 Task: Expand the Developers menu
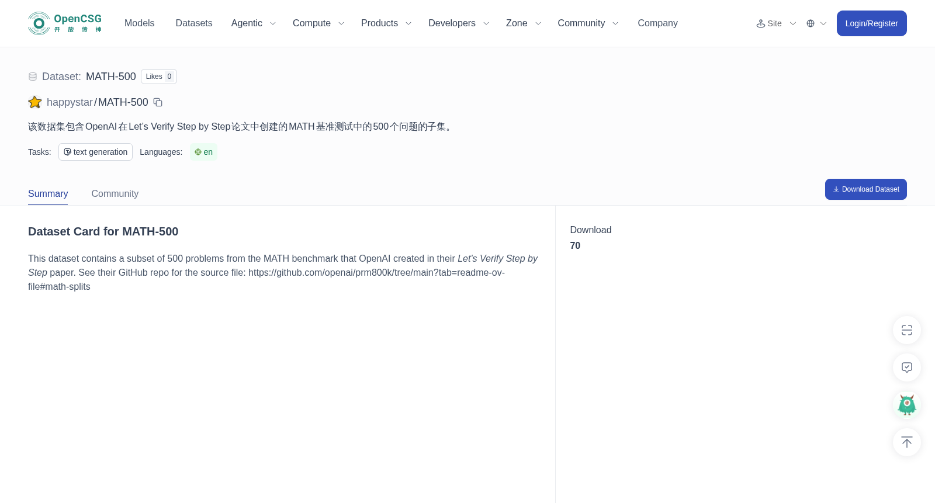[x=458, y=23]
